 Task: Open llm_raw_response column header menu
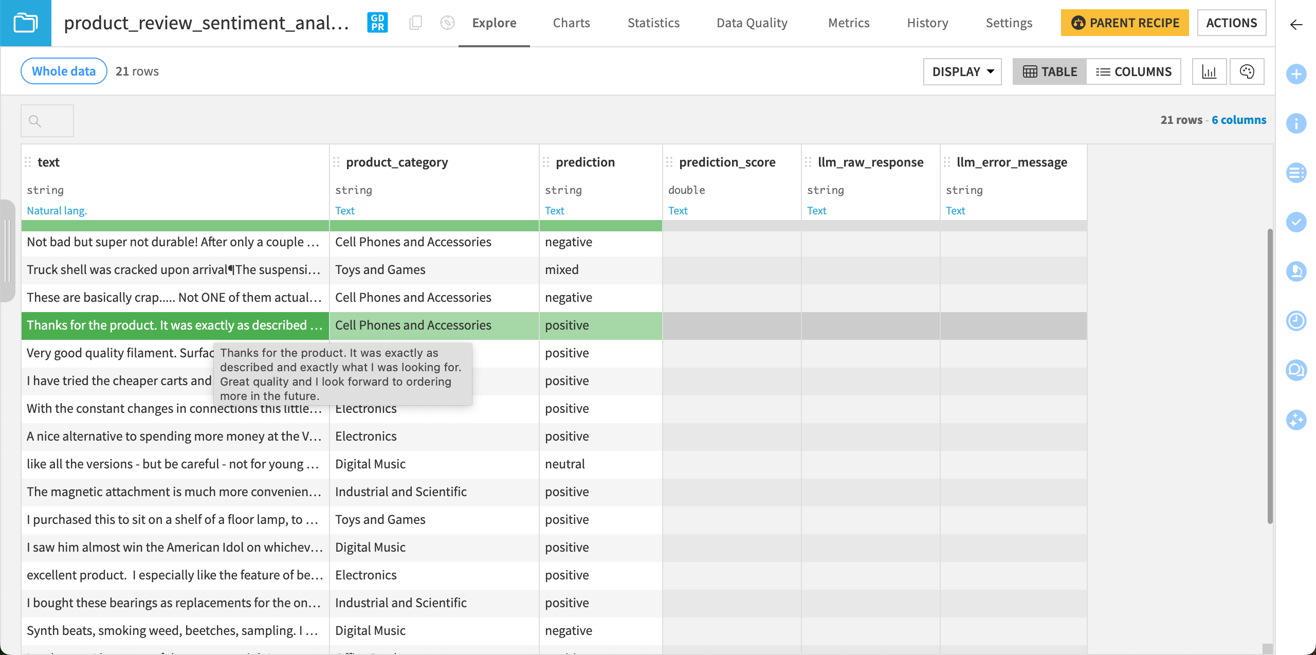pos(870,162)
